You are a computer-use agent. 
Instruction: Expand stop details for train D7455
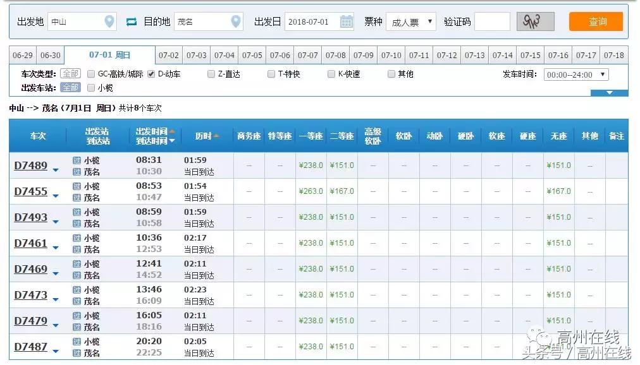pos(56,196)
